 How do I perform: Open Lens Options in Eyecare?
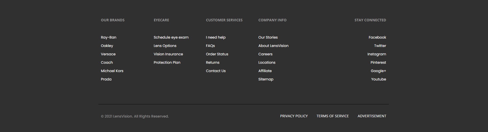tap(165, 46)
